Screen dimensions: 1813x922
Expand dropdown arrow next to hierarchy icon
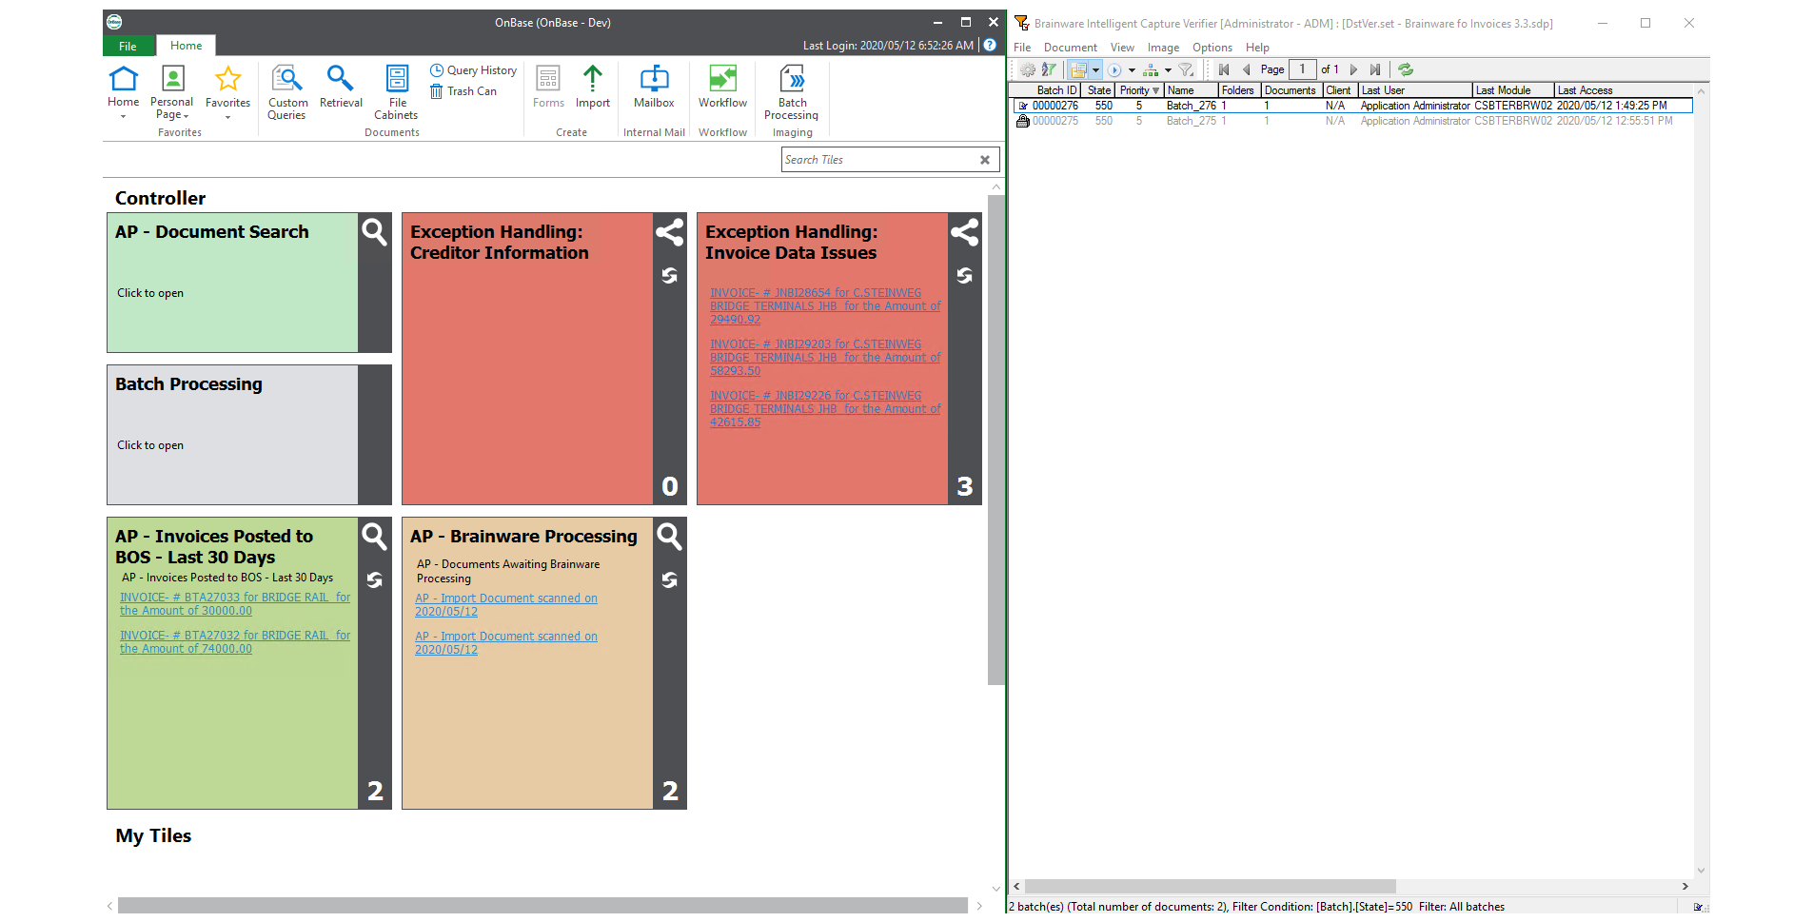click(1168, 70)
